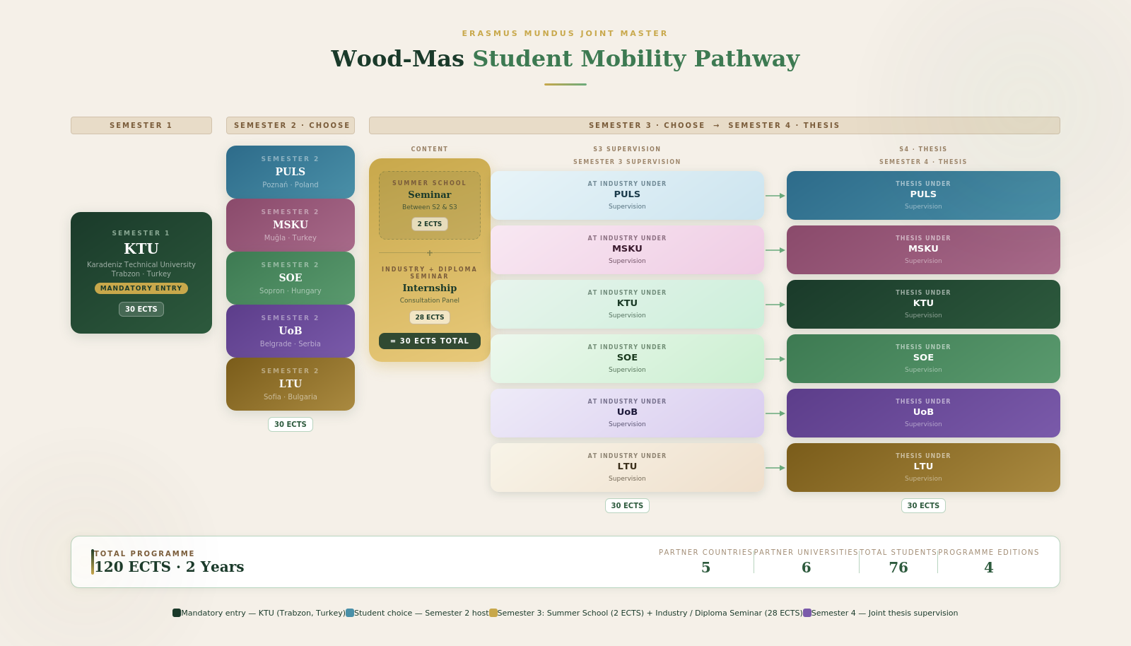Click the purple Semester 4 legend swatch
This screenshot has width=1131, height=646.
807,613
